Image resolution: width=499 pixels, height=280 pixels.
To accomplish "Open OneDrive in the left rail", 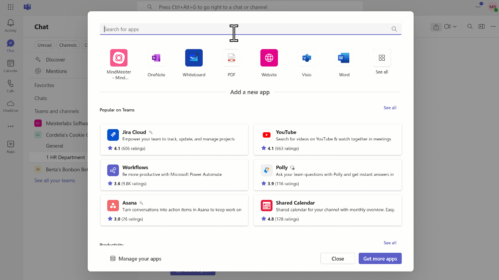I will point(11,107).
